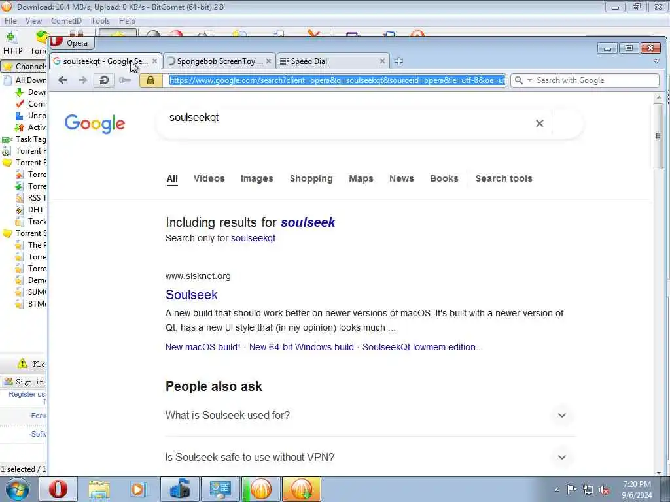The width and height of the screenshot is (670, 502).
Task: Open the closed tabs dropdown arrow
Action: pyautogui.click(x=656, y=61)
